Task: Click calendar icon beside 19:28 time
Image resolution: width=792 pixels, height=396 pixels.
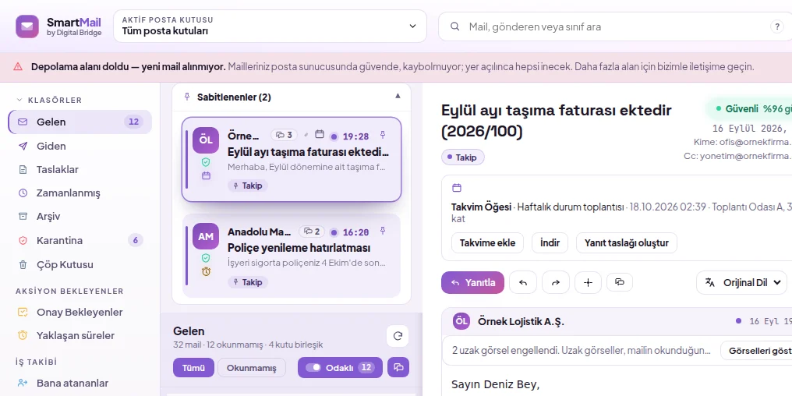Action: (x=320, y=134)
